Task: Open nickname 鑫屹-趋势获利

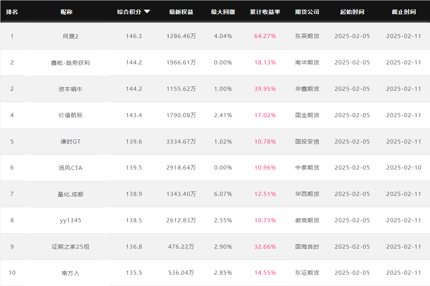Action: click(x=70, y=63)
